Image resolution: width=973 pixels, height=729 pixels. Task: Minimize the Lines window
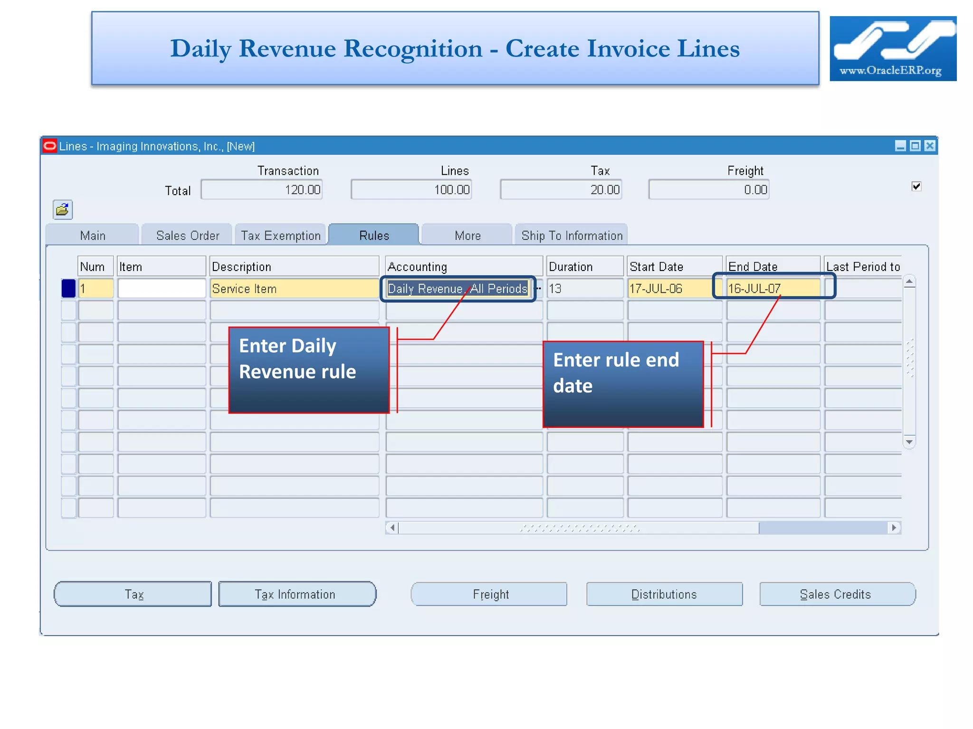click(x=900, y=146)
